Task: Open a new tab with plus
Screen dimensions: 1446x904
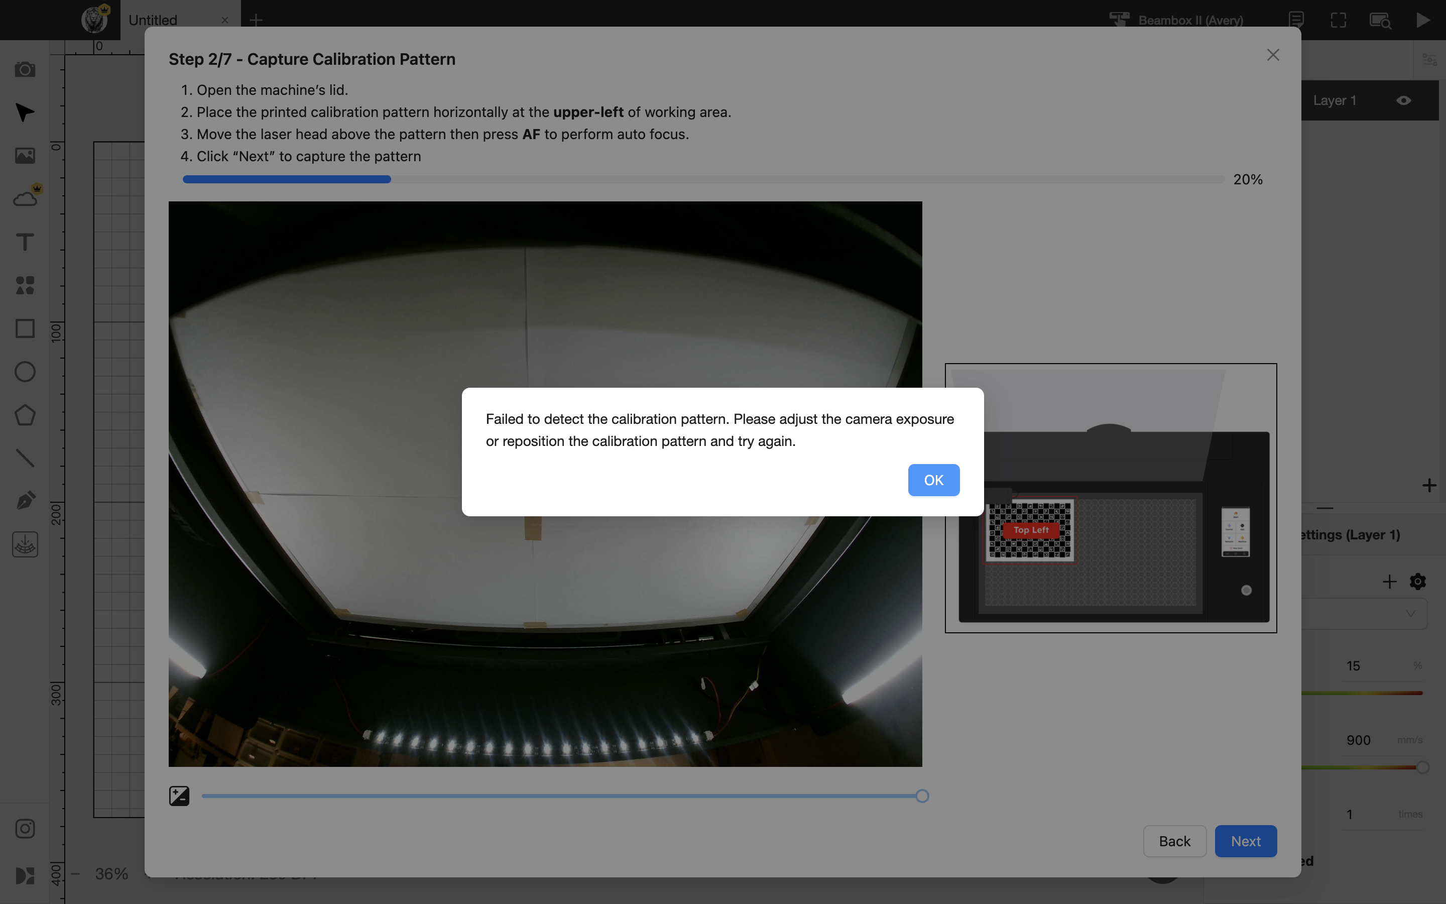Action: tap(256, 20)
